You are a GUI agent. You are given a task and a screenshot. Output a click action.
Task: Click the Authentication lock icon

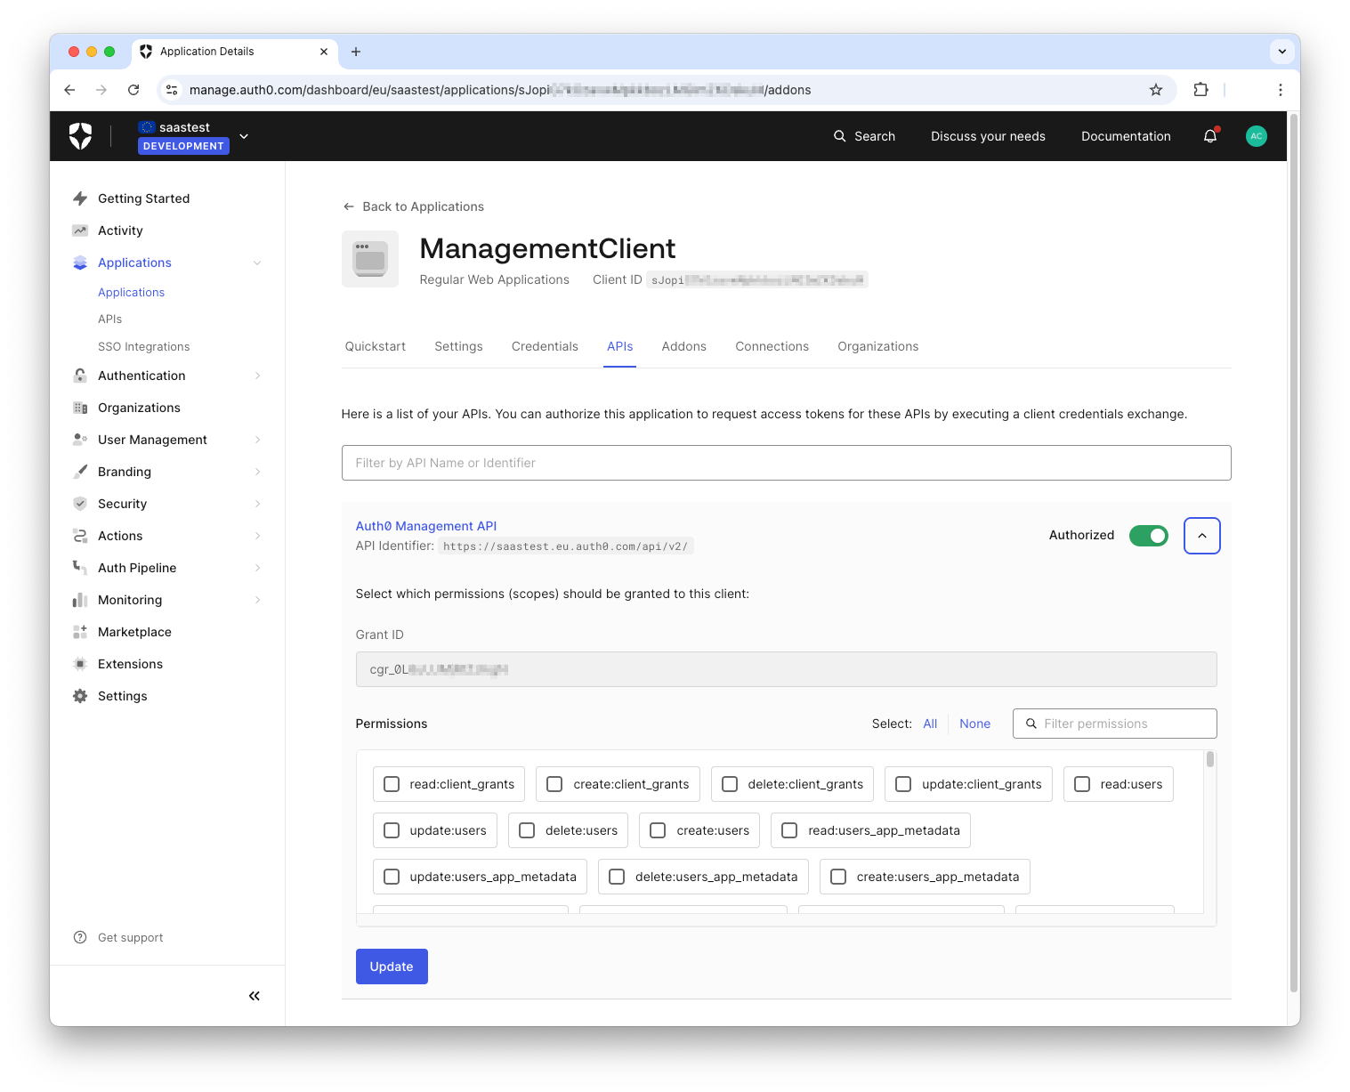click(x=80, y=376)
